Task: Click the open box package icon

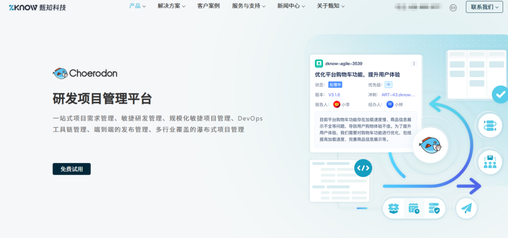Action: (x=393, y=209)
